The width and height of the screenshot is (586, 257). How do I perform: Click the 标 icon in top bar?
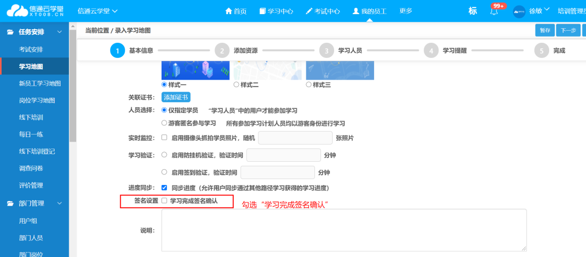pyautogui.click(x=472, y=11)
